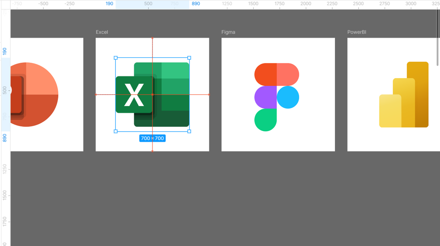
Task: Select the coral top-right Figma logo shape
Action: tap(288, 75)
